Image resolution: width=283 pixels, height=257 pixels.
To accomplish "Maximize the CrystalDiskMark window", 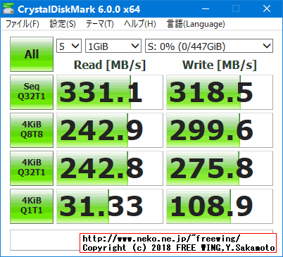I will point(236,9).
